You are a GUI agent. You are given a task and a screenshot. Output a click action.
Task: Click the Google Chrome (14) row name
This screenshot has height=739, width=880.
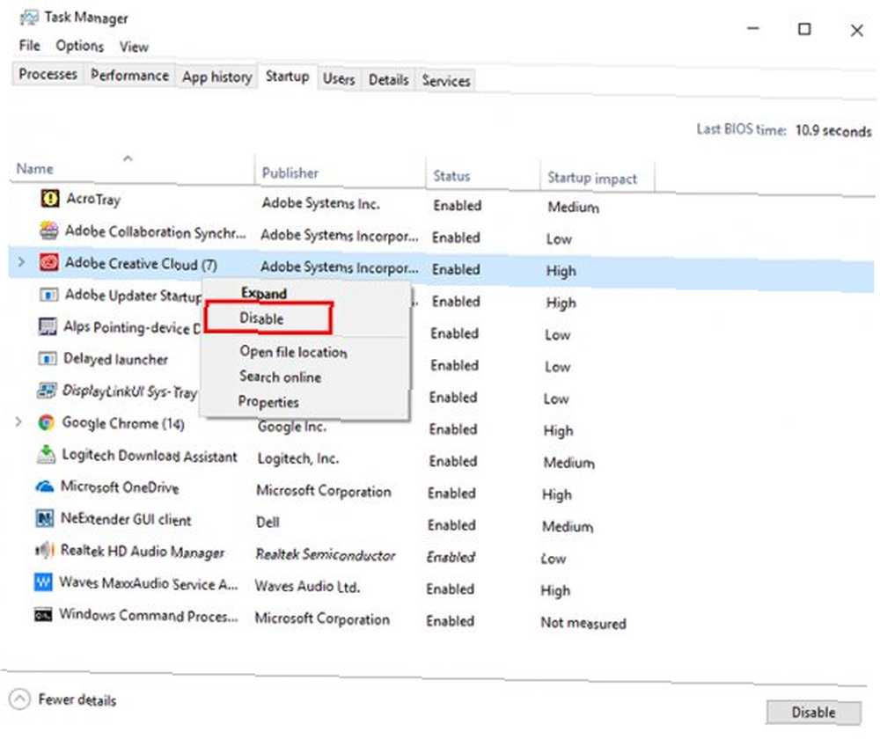[x=123, y=423]
